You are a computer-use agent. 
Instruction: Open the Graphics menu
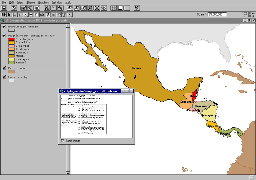[43, 2]
